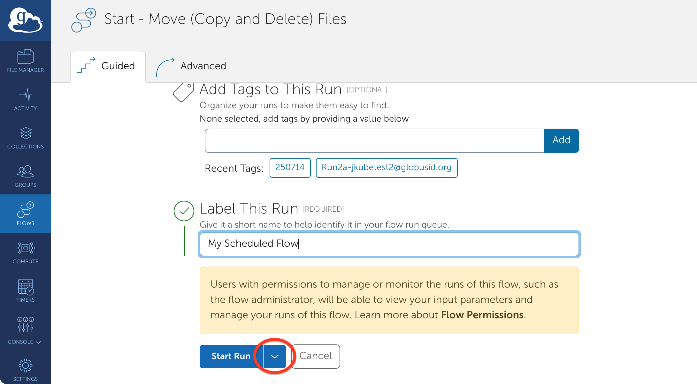The height and width of the screenshot is (384, 697).
Task: Open Settings from the sidebar
Action: point(25,370)
